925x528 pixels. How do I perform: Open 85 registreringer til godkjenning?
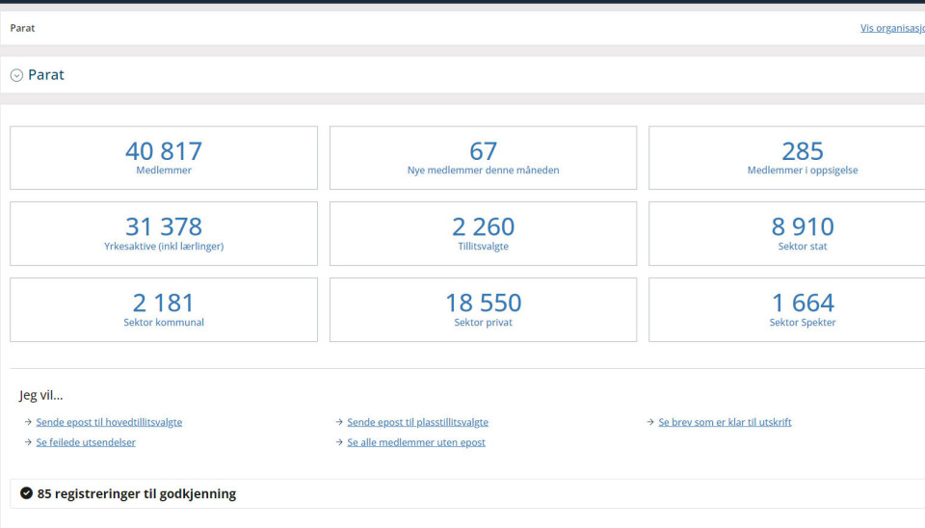(136, 493)
